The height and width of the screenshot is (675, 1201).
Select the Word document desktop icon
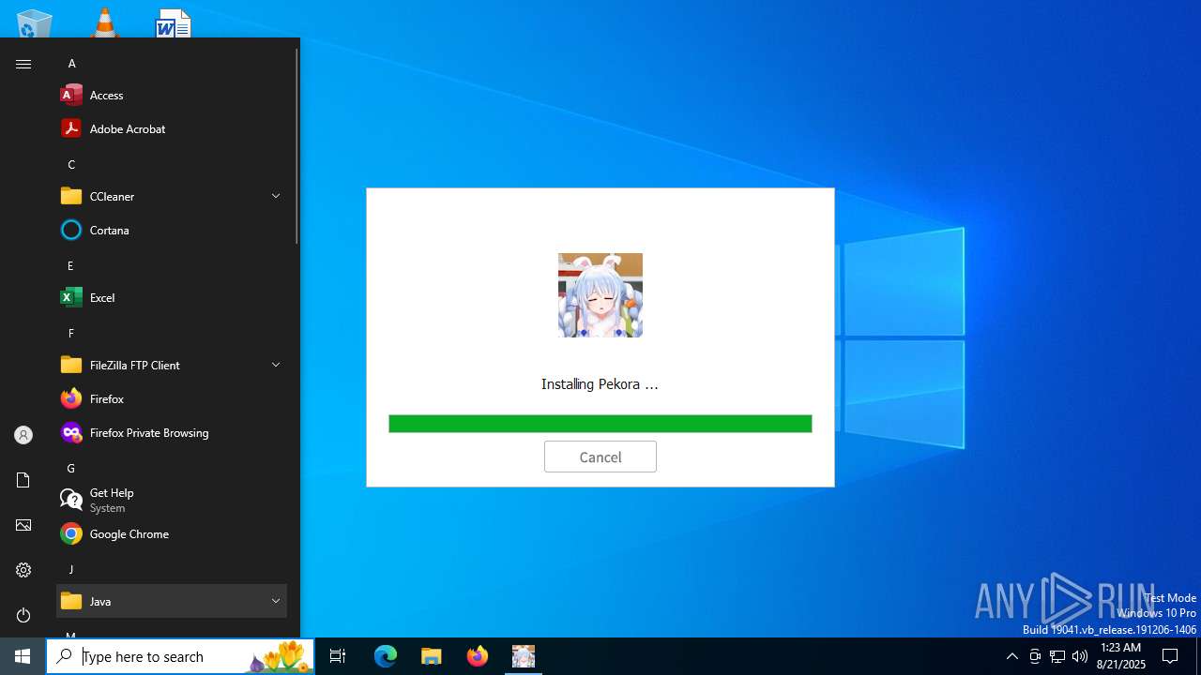click(x=174, y=22)
